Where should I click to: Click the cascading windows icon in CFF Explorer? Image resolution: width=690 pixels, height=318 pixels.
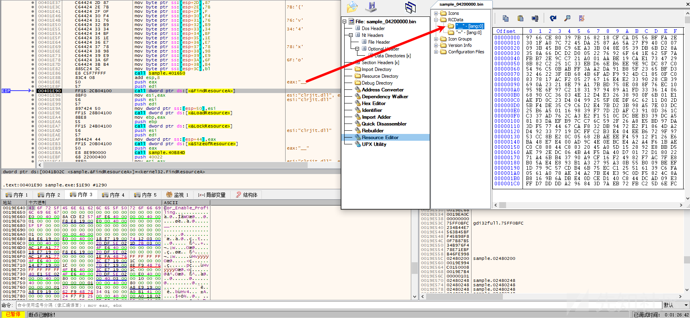point(410,7)
